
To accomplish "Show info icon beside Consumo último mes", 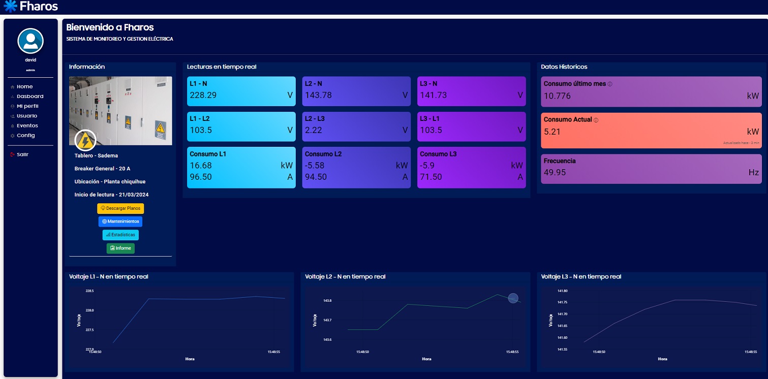I will (x=610, y=84).
